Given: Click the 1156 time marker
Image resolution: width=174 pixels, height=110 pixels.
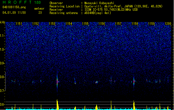Looking at the screenshot, I should [x=102, y=24].
